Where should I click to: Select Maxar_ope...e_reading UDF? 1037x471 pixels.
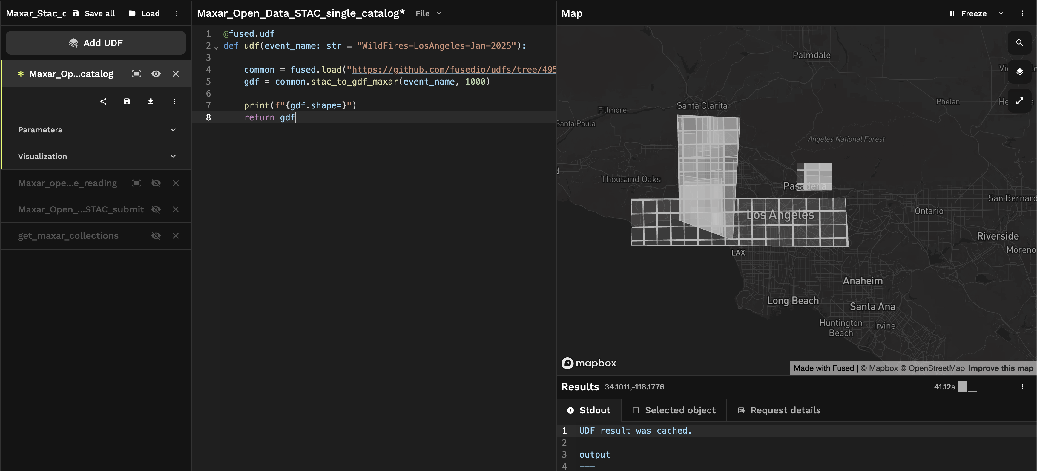pyautogui.click(x=68, y=183)
